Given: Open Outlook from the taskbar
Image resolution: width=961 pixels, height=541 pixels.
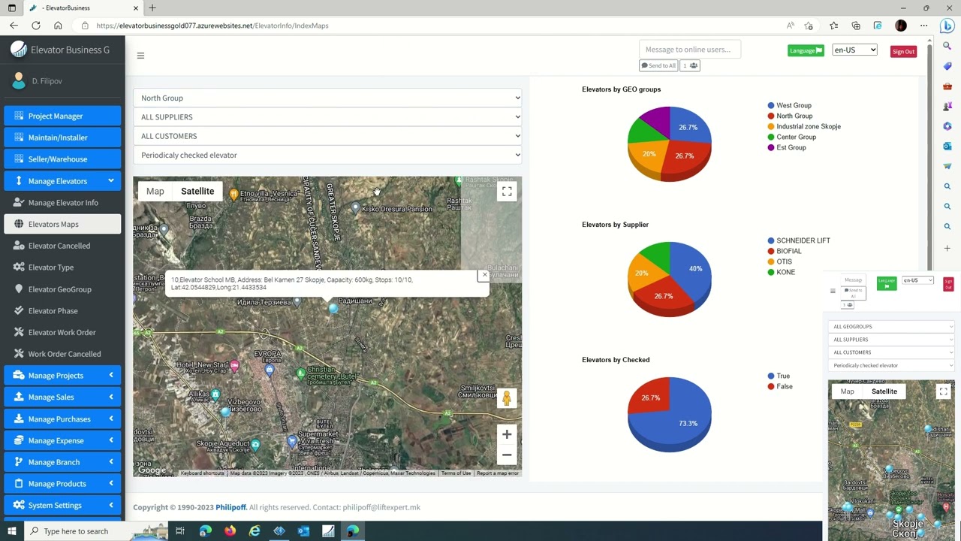Looking at the screenshot, I should tap(303, 531).
